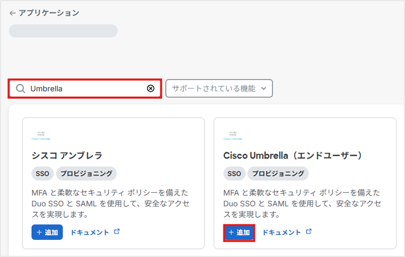Click the SSO tag on the シスコ アンブレラ card
The image size is (405, 257).
[x=42, y=173]
